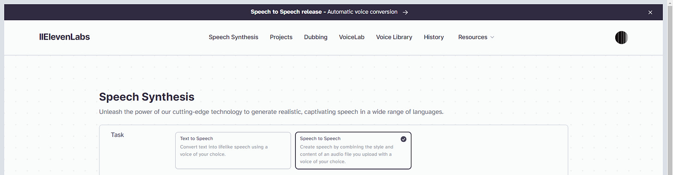Click the 'Unleash the power' description text
The width and height of the screenshot is (673, 175).
coord(271,112)
